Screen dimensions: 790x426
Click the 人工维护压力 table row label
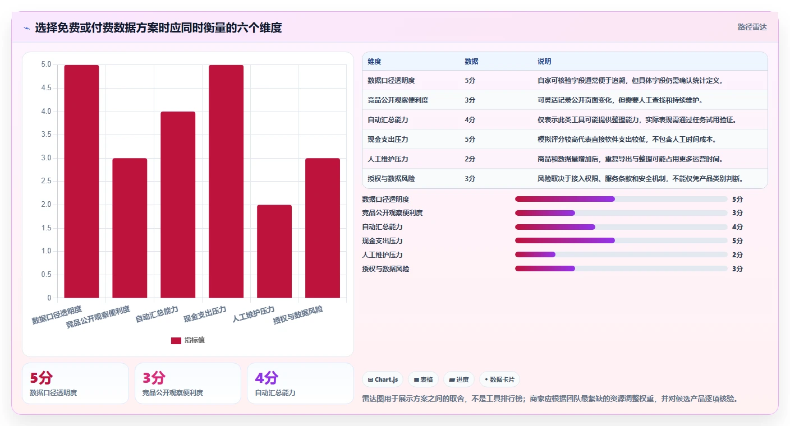click(x=388, y=159)
